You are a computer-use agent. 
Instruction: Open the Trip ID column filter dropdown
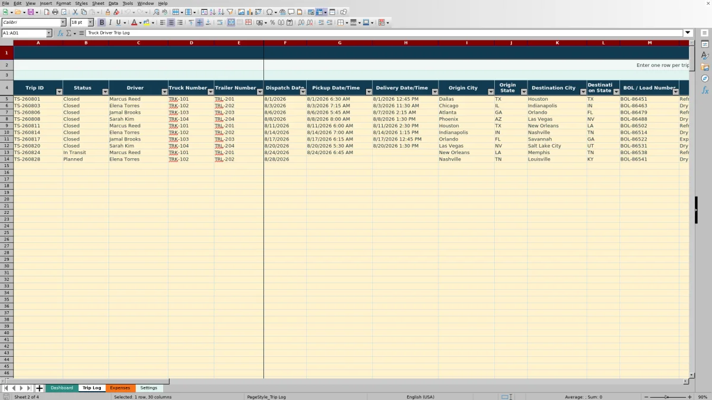pyautogui.click(x=59, y=92)
